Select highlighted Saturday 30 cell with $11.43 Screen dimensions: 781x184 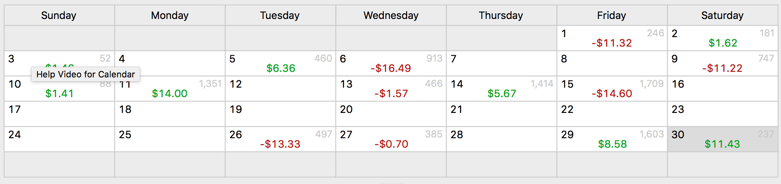pos(723,139)
